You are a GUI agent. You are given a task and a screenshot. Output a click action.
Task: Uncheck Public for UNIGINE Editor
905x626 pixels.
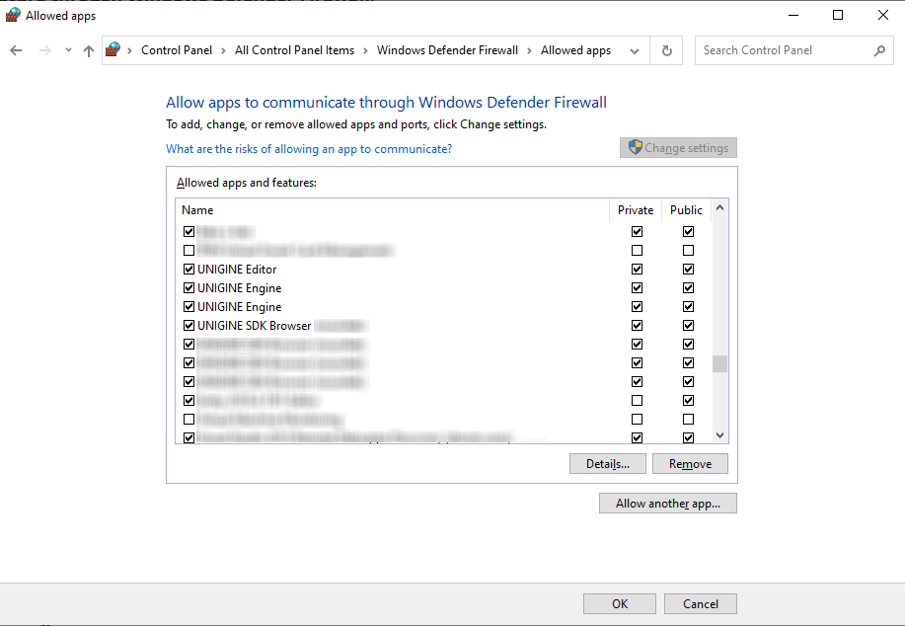coord(688,270)
